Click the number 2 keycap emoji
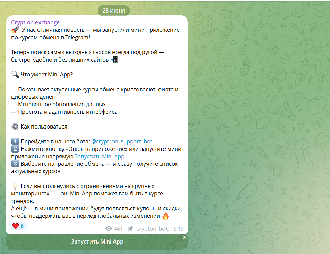The width and height of the screenshot is (330, 254). (15, 149)
